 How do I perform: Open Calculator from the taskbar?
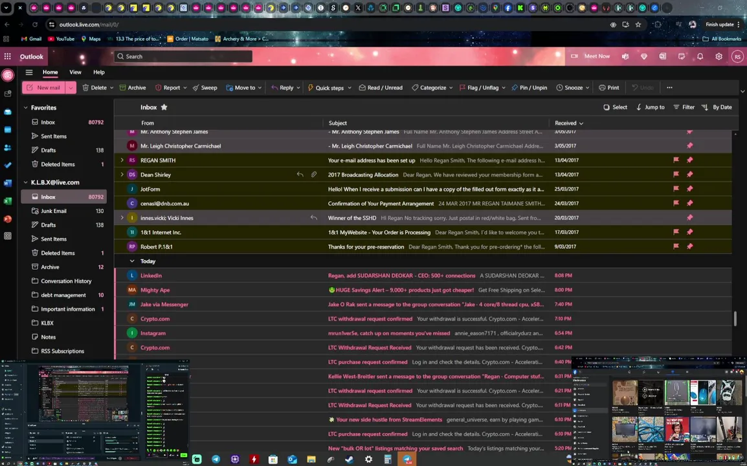(388, 460)
